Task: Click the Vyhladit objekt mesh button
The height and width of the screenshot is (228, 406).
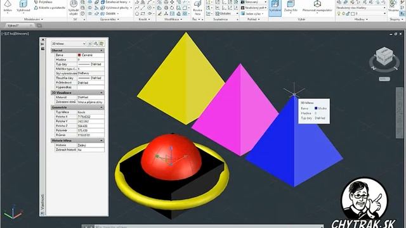Action: click(74, 7)
